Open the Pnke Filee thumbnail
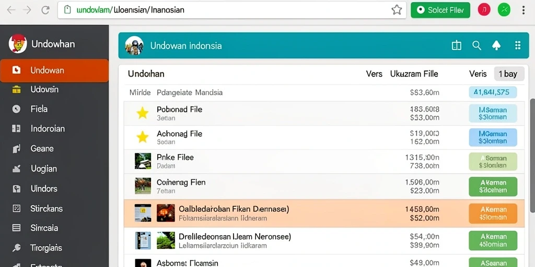This screenshot has height=267, width=535. coord(143,161)
